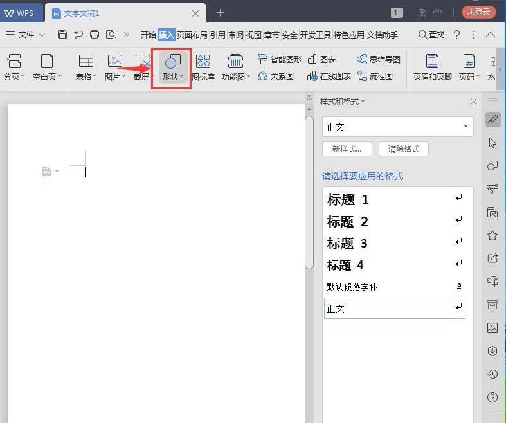Apply the 标题 2 style
The height and width of the screenshot is (423, 506).
point(394,221)
